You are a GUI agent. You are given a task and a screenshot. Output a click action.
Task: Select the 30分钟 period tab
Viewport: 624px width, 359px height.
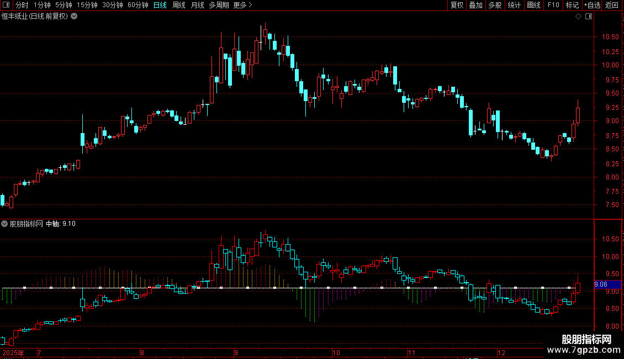pyautogui.click(x=113, y=5)
